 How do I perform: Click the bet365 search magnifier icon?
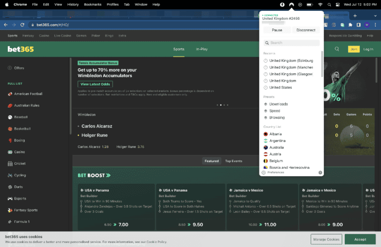(337, 49)
